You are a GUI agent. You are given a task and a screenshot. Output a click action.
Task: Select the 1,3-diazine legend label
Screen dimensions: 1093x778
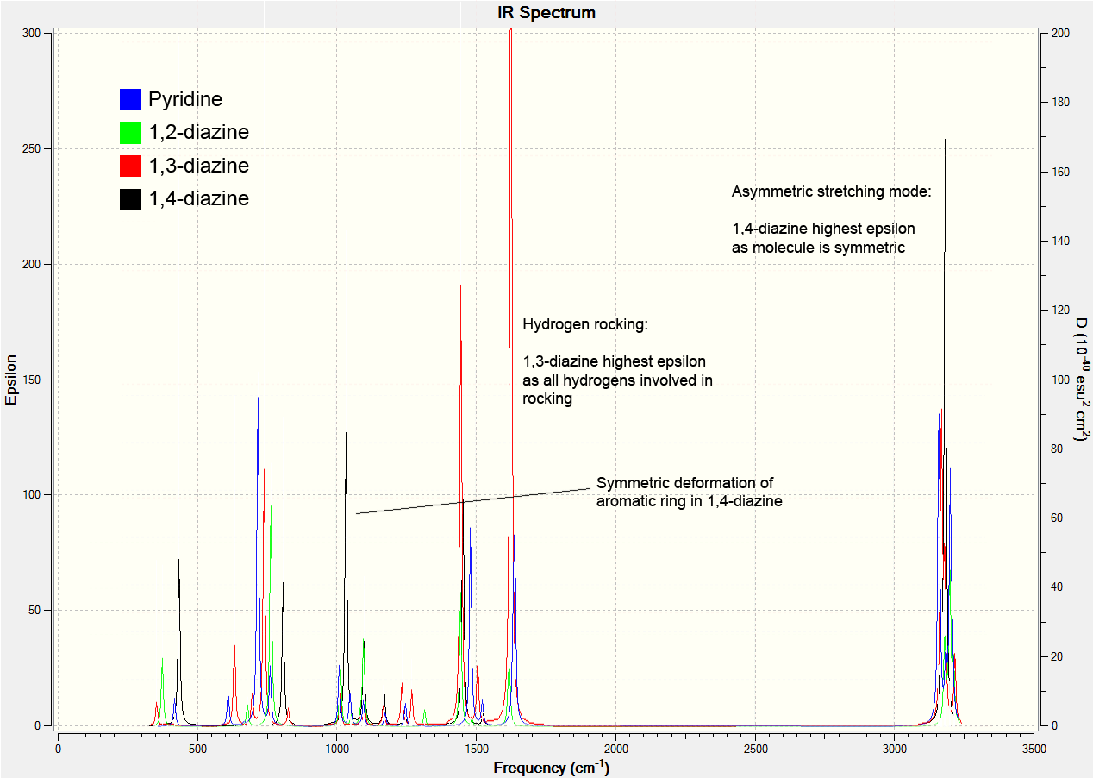[199, 166]
